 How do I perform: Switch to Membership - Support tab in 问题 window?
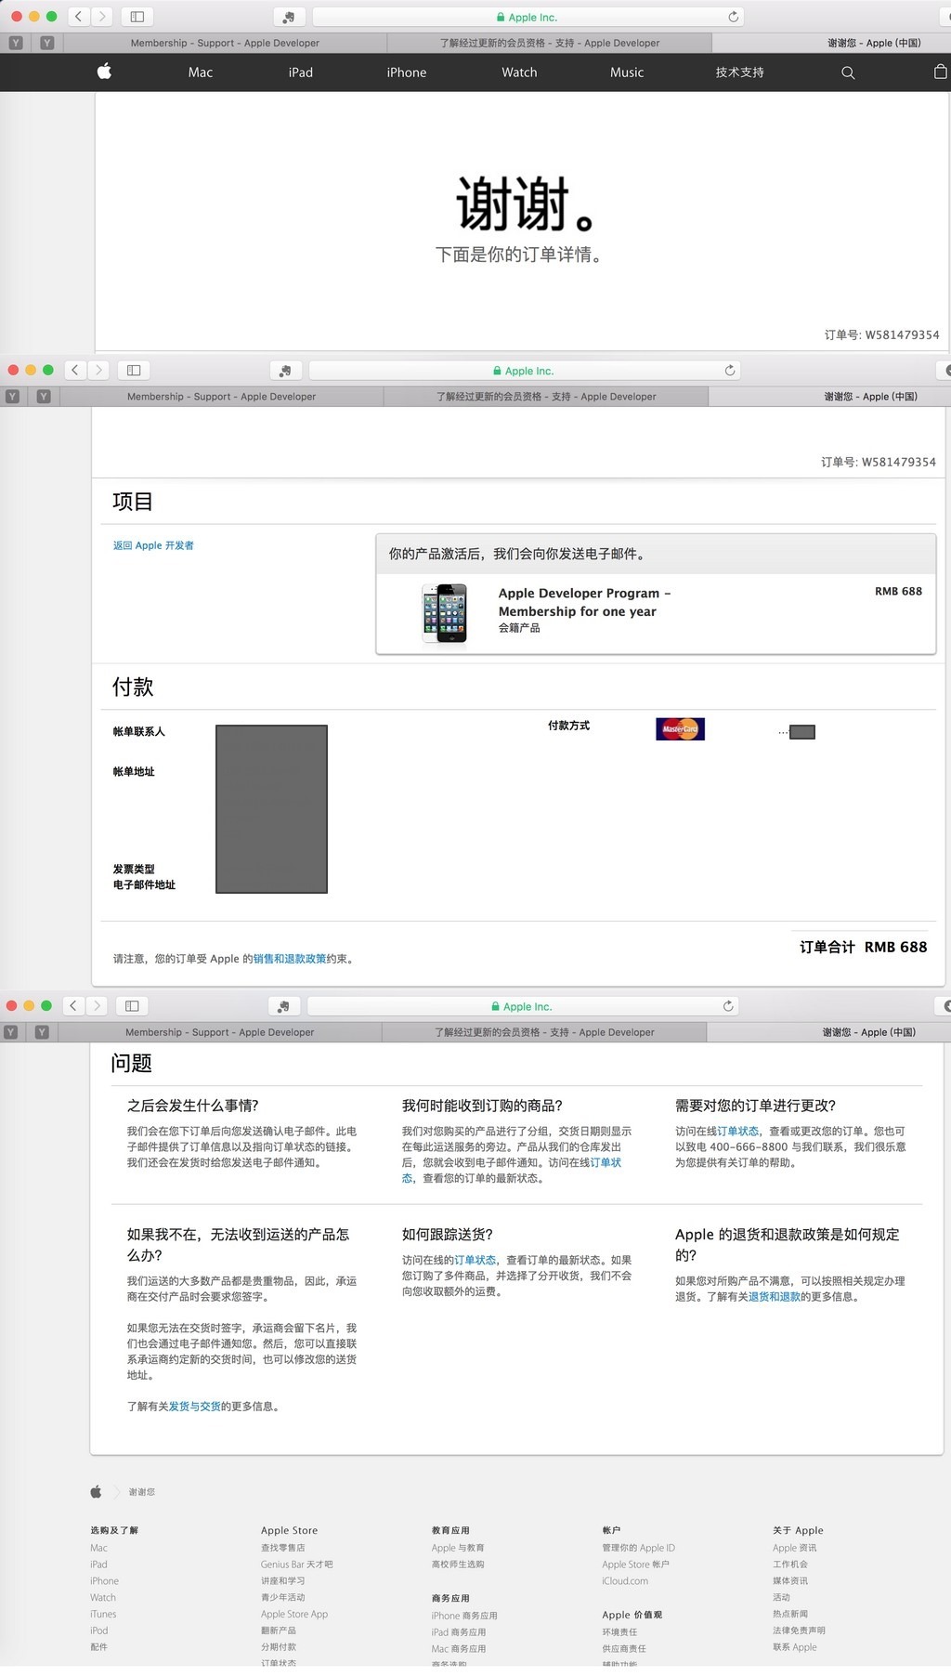(219, 1031)
